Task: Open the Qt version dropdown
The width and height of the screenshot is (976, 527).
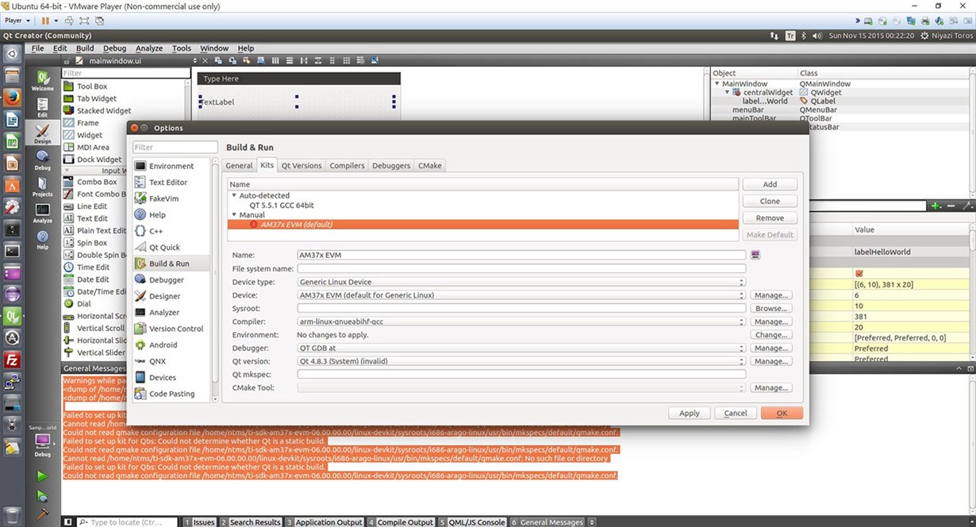Action: click(x=521, y=361)
